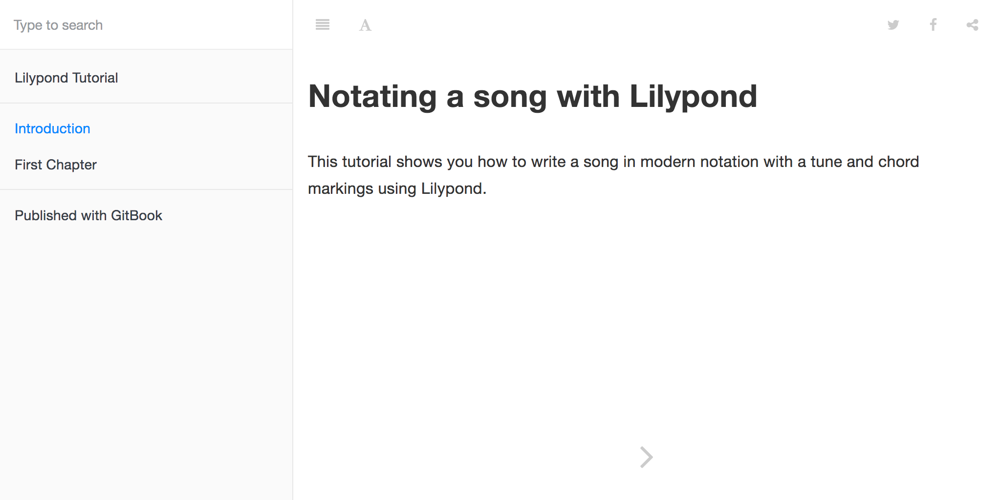Open the share options icon

click(972, 24)
